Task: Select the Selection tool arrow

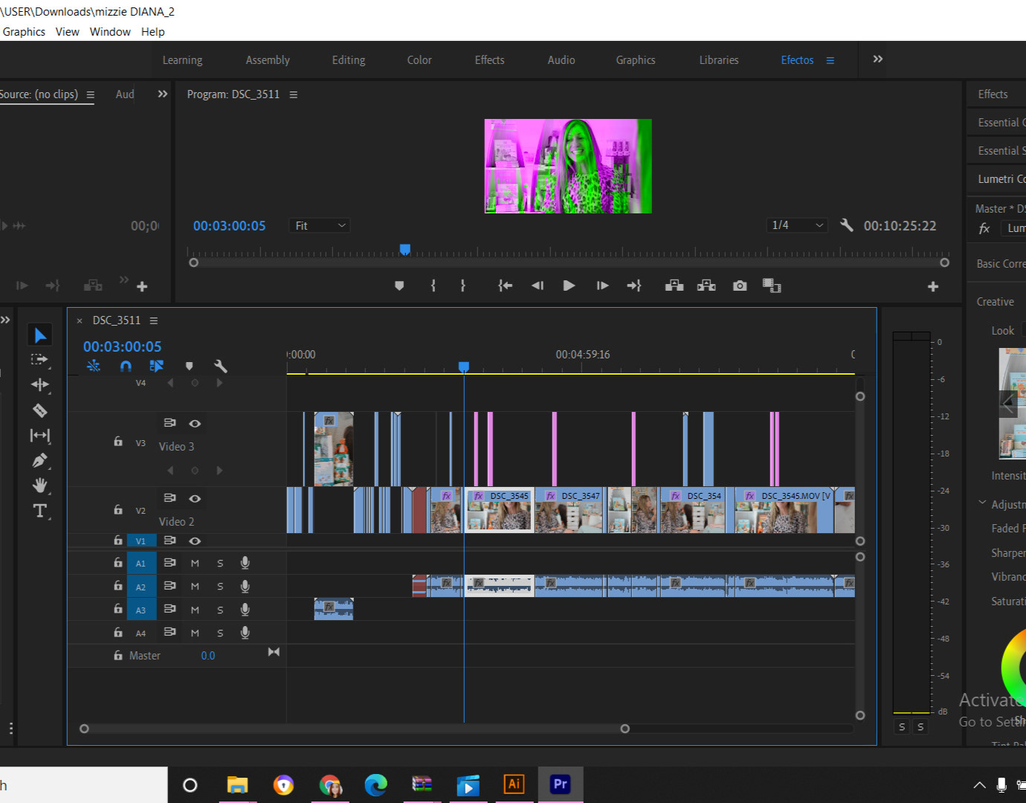Action: coord(40,335)
